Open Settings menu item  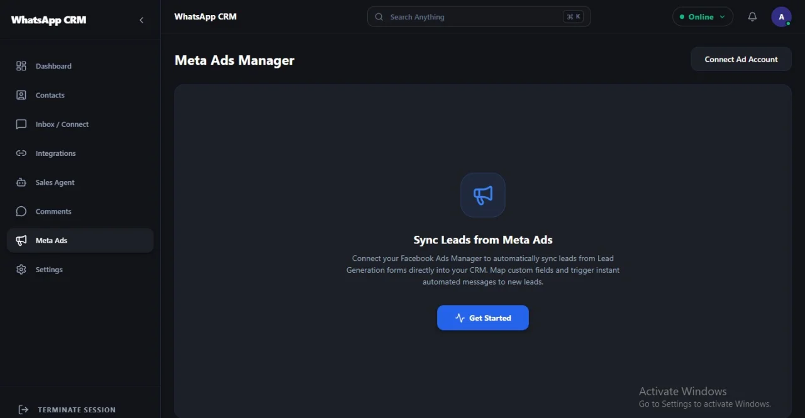point(80,270)
